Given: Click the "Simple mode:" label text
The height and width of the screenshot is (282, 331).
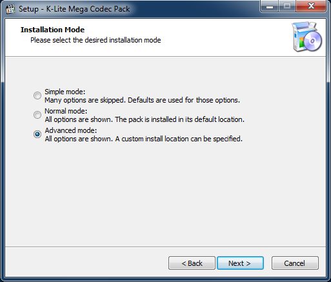Looking at the screenshot, I should click(65, 92).
